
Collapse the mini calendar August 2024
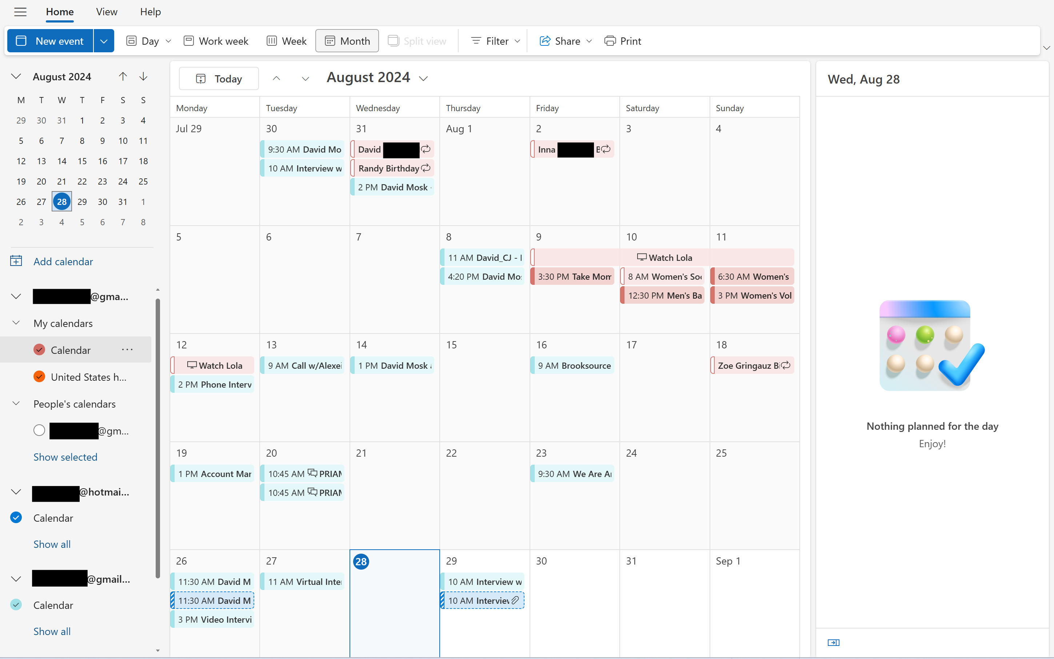(x=16, y=76)
